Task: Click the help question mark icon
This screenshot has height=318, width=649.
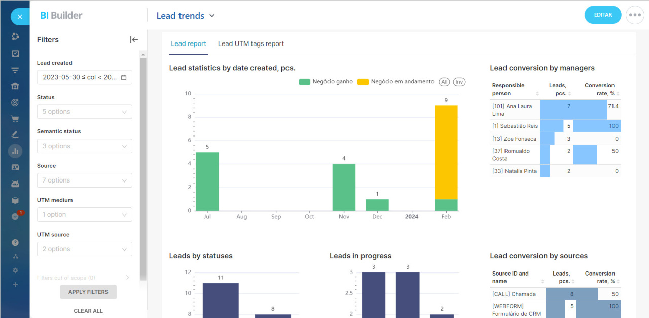Action: click(x=15, y=243)
